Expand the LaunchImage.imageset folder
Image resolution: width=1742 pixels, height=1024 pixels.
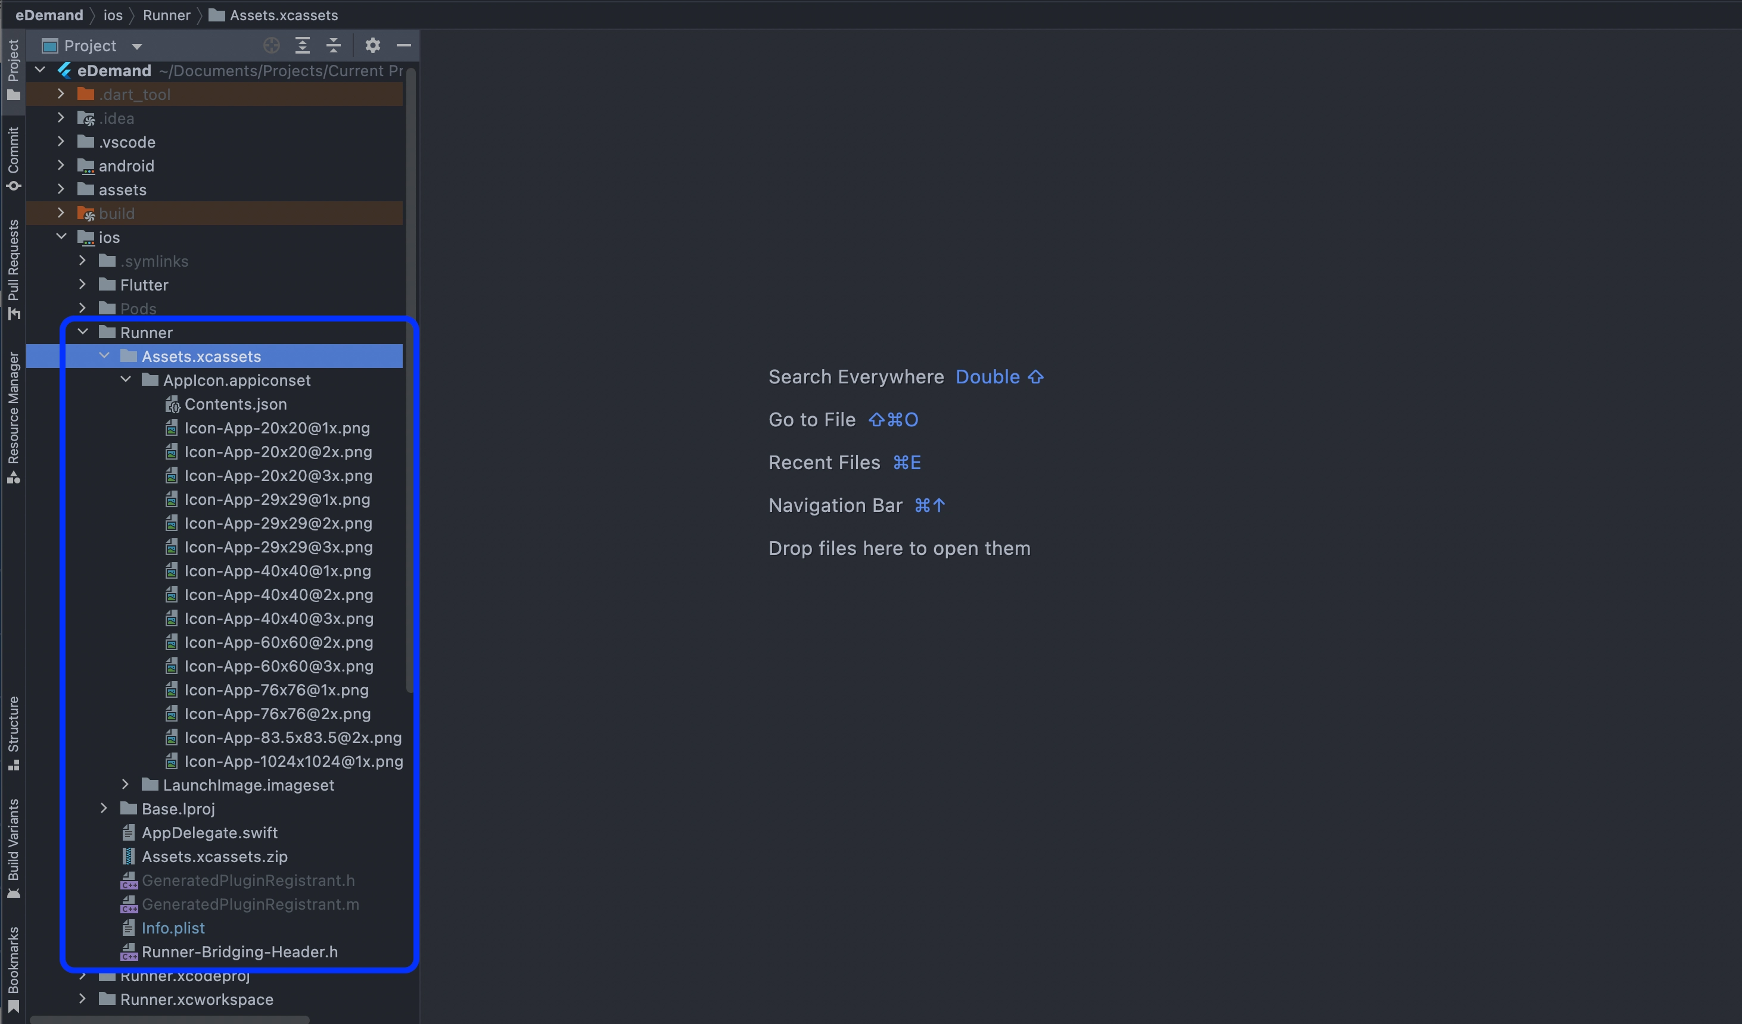(126, 784)
